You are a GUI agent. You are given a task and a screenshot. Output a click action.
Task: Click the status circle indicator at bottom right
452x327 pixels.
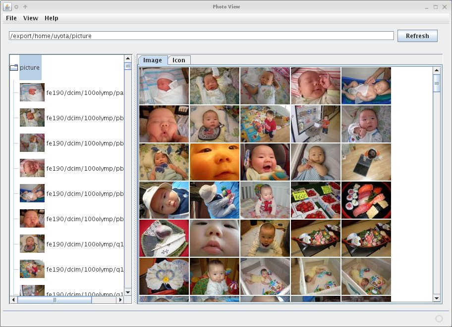click(439, 319)
